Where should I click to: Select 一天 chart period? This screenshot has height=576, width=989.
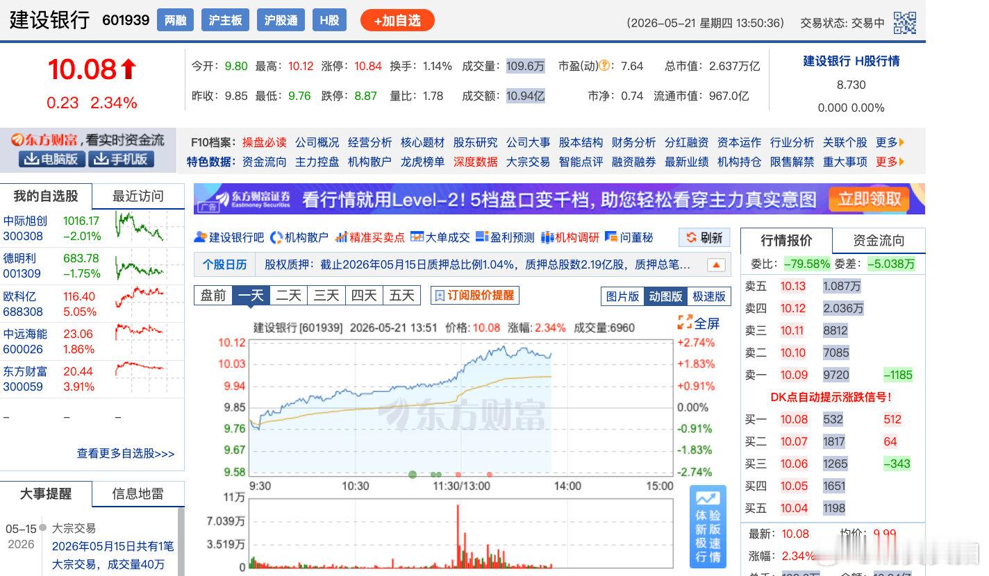(x=251, y=296)
